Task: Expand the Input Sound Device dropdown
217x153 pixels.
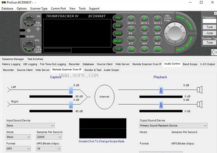Action: 30,126
